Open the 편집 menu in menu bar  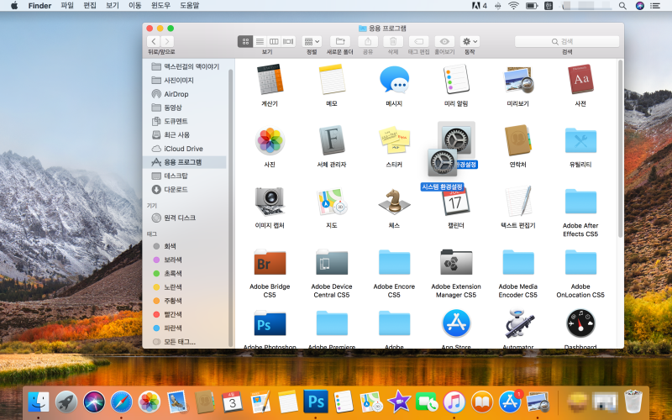(90, 6)
